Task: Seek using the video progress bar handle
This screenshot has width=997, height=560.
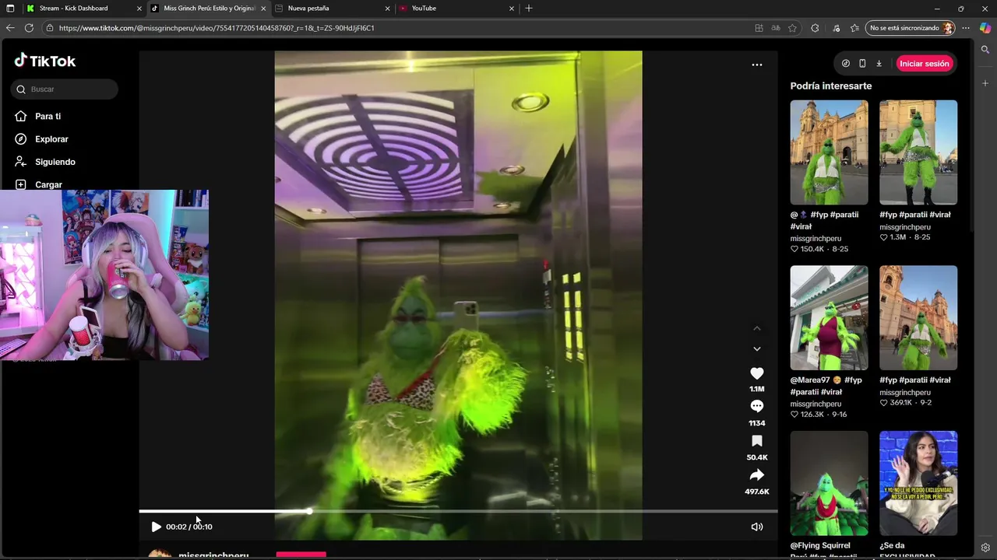Action: pyautogui.click(x=309, y=511)
